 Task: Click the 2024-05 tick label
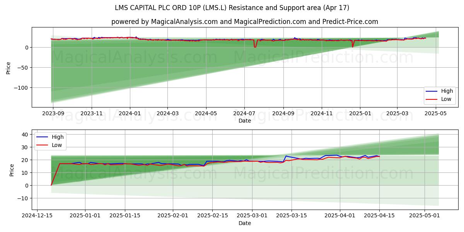click(x=206, y=113)
